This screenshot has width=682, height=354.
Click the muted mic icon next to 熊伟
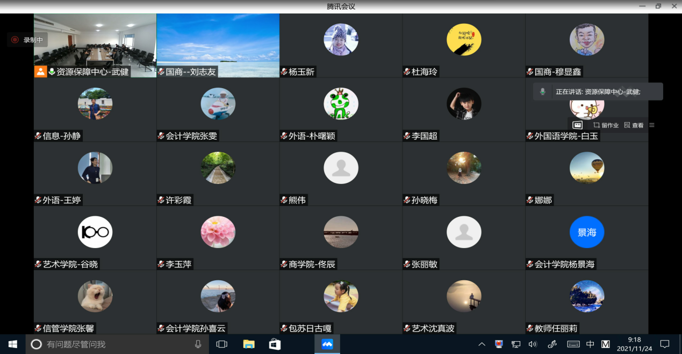tap(284, 200)
